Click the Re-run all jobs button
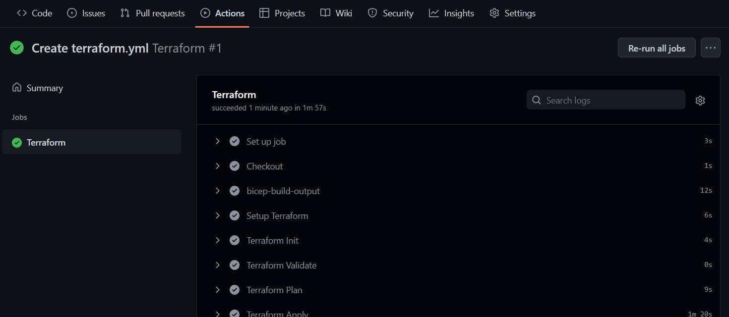Viewport: 729px width, 317px height. pos(657,48)
